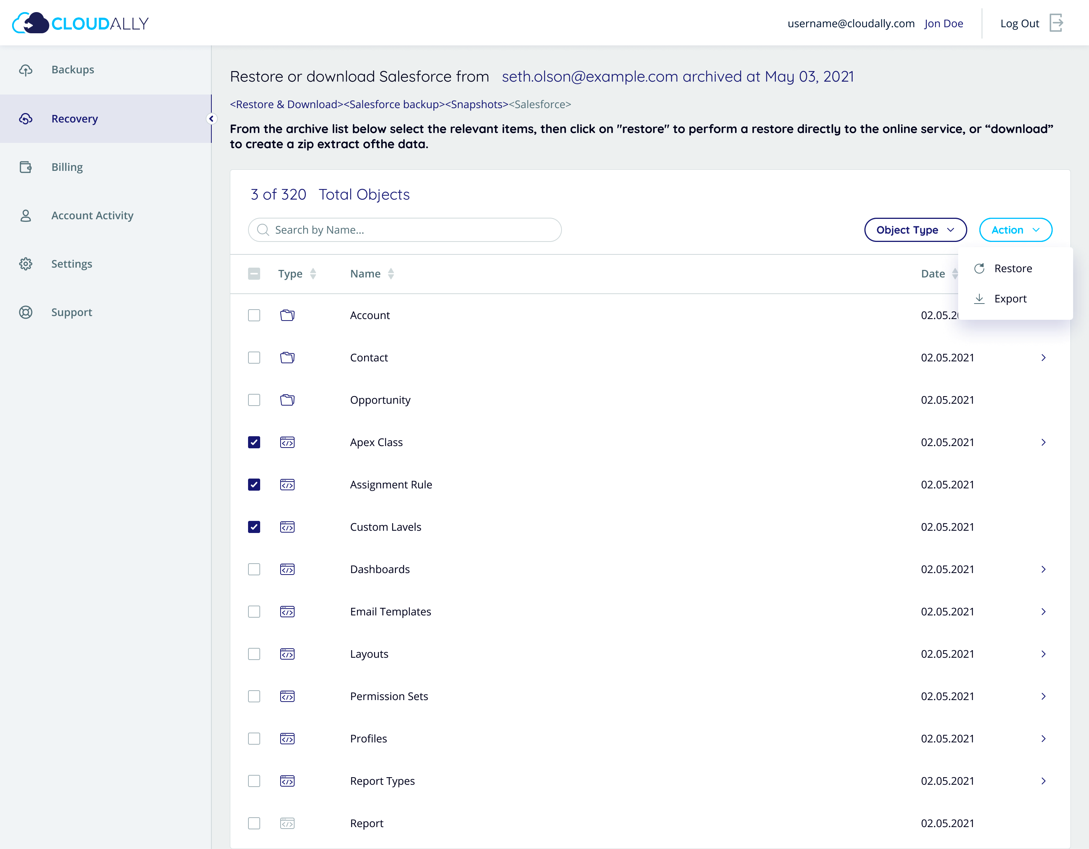Check the Account row checkbox
Viewport: 1089px width, 849px height.
point(254,315)
